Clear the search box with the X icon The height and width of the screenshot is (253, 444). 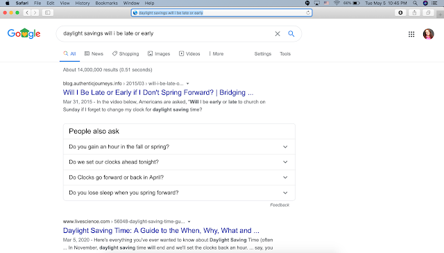click(x=277, y=34)
